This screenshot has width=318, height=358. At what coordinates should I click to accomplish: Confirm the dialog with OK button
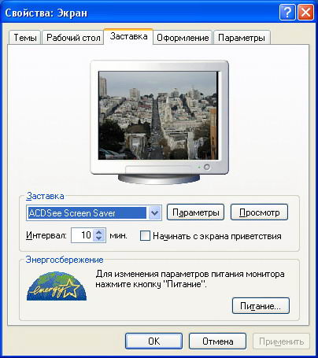[x=153, y=341]
